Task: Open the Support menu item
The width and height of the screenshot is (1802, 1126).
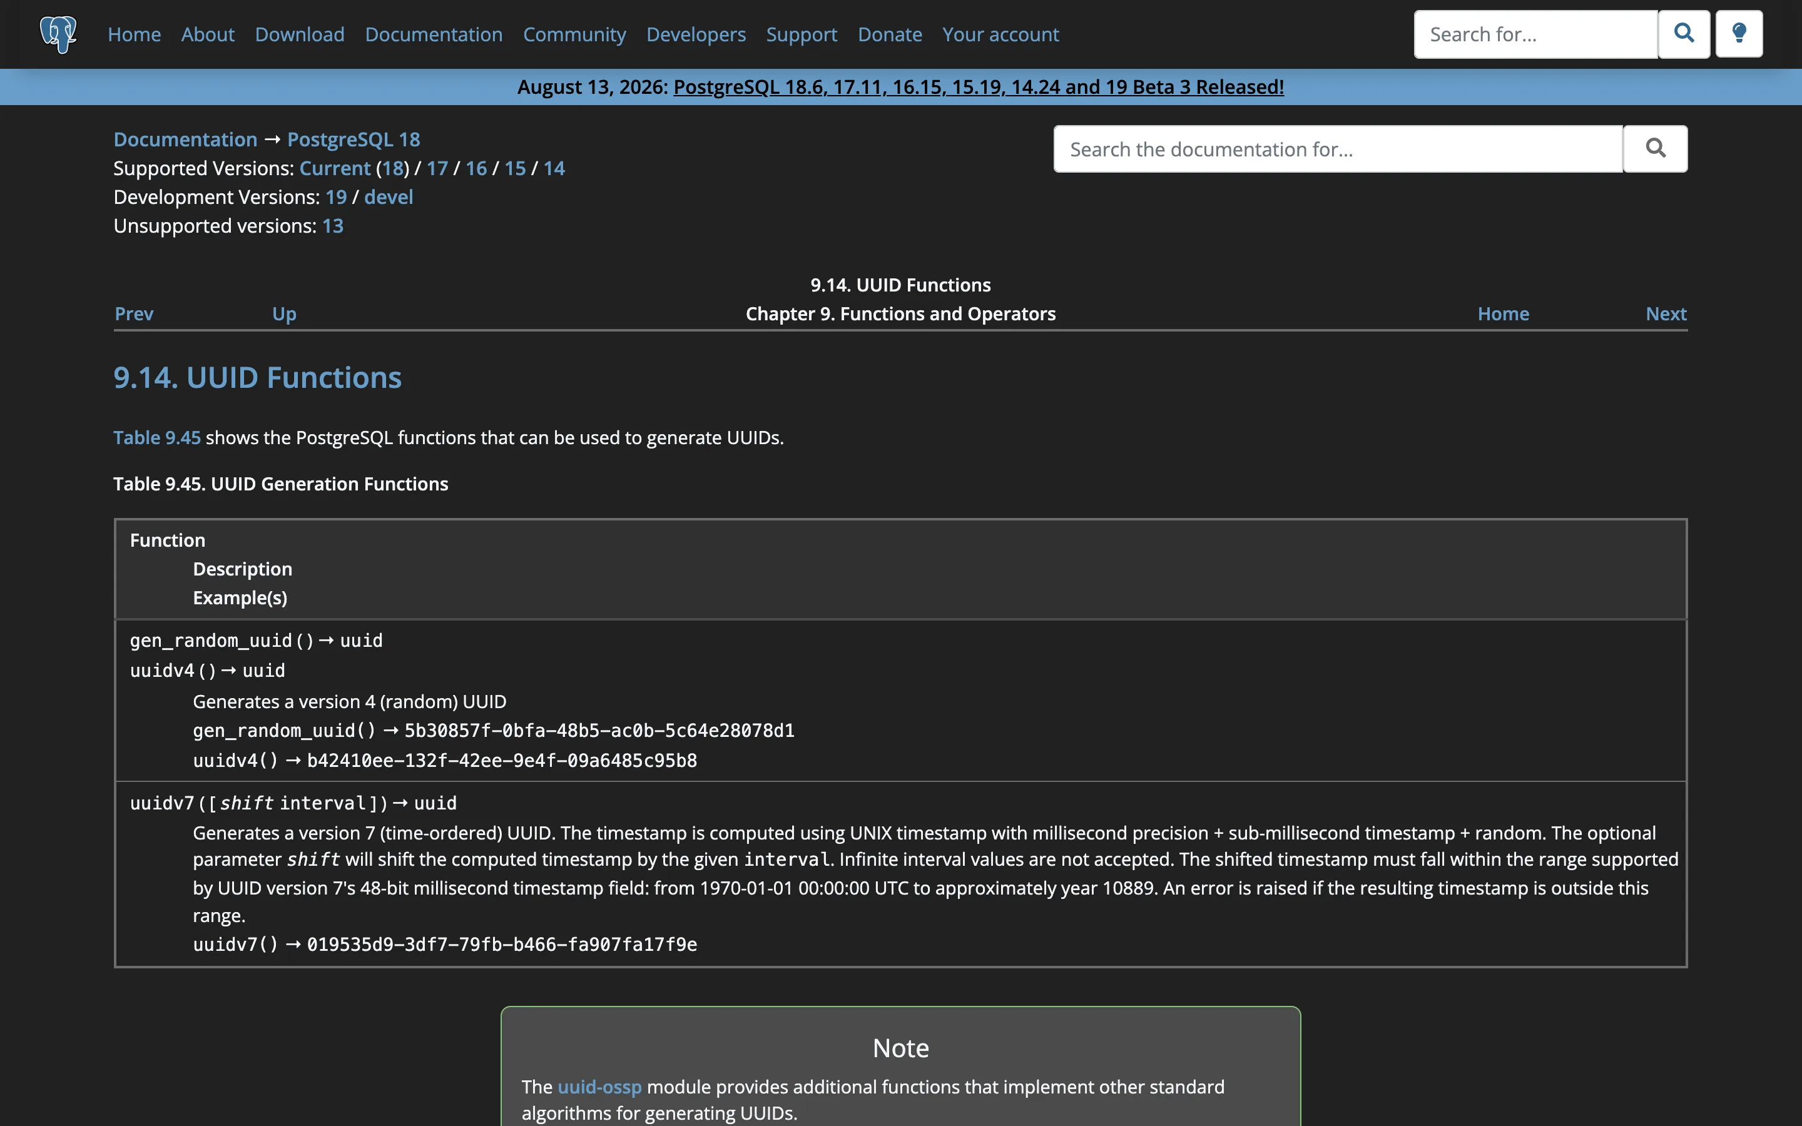Action: pyautogui.click(x=802, y=34)
